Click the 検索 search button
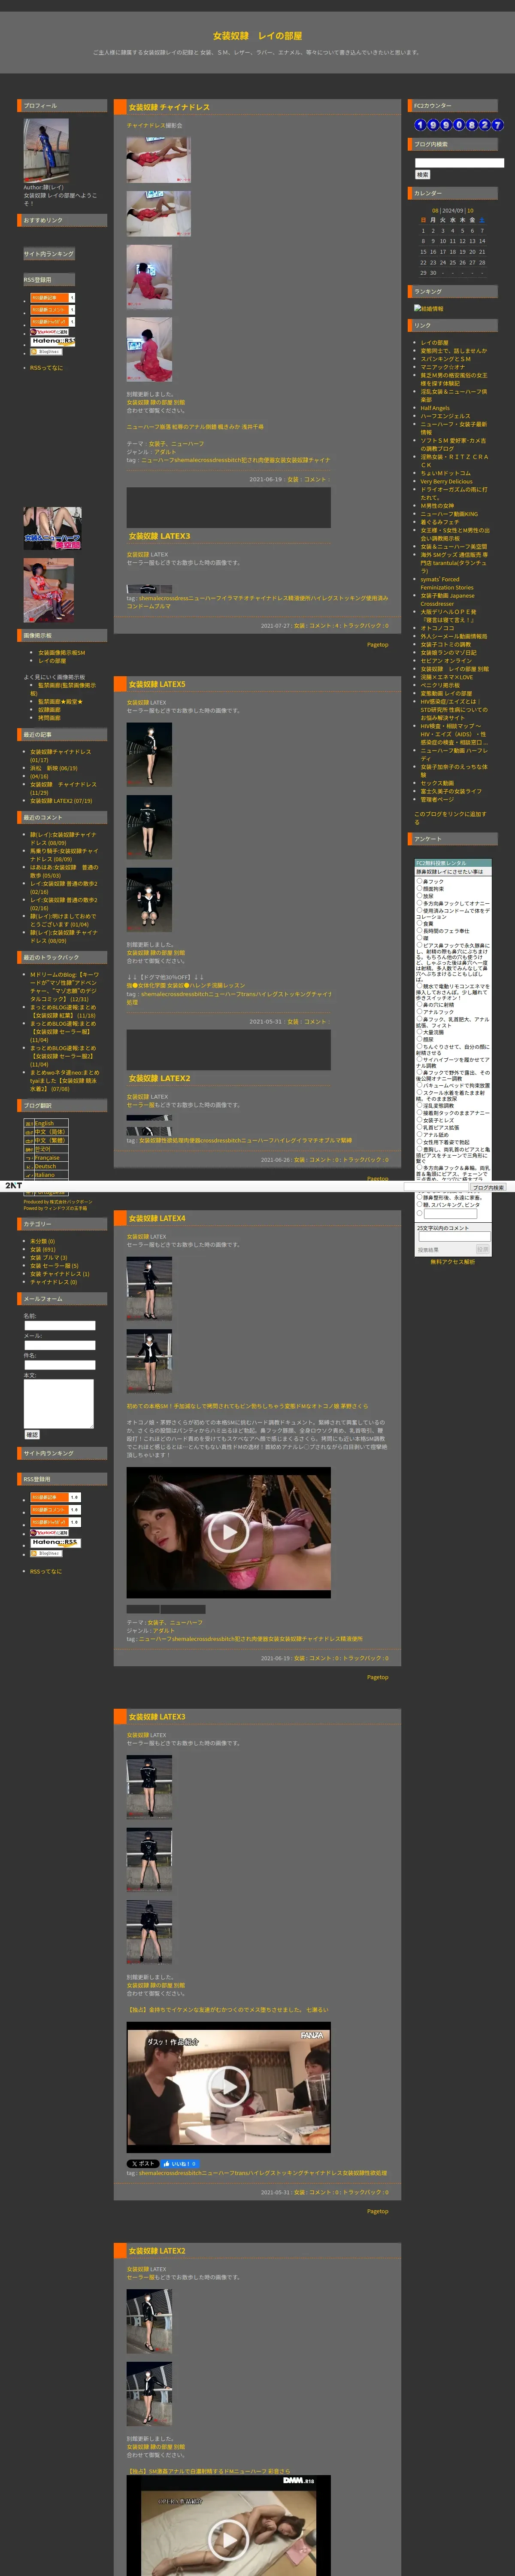Screen dimensions: 515x2576 point(423,175)
